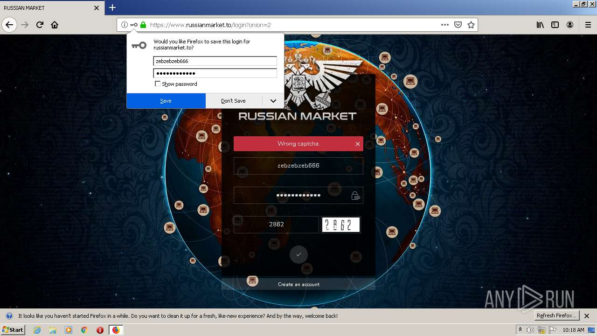Open the Create an account link
Screen dimensions: 597x336
click(x=298, y=284)
